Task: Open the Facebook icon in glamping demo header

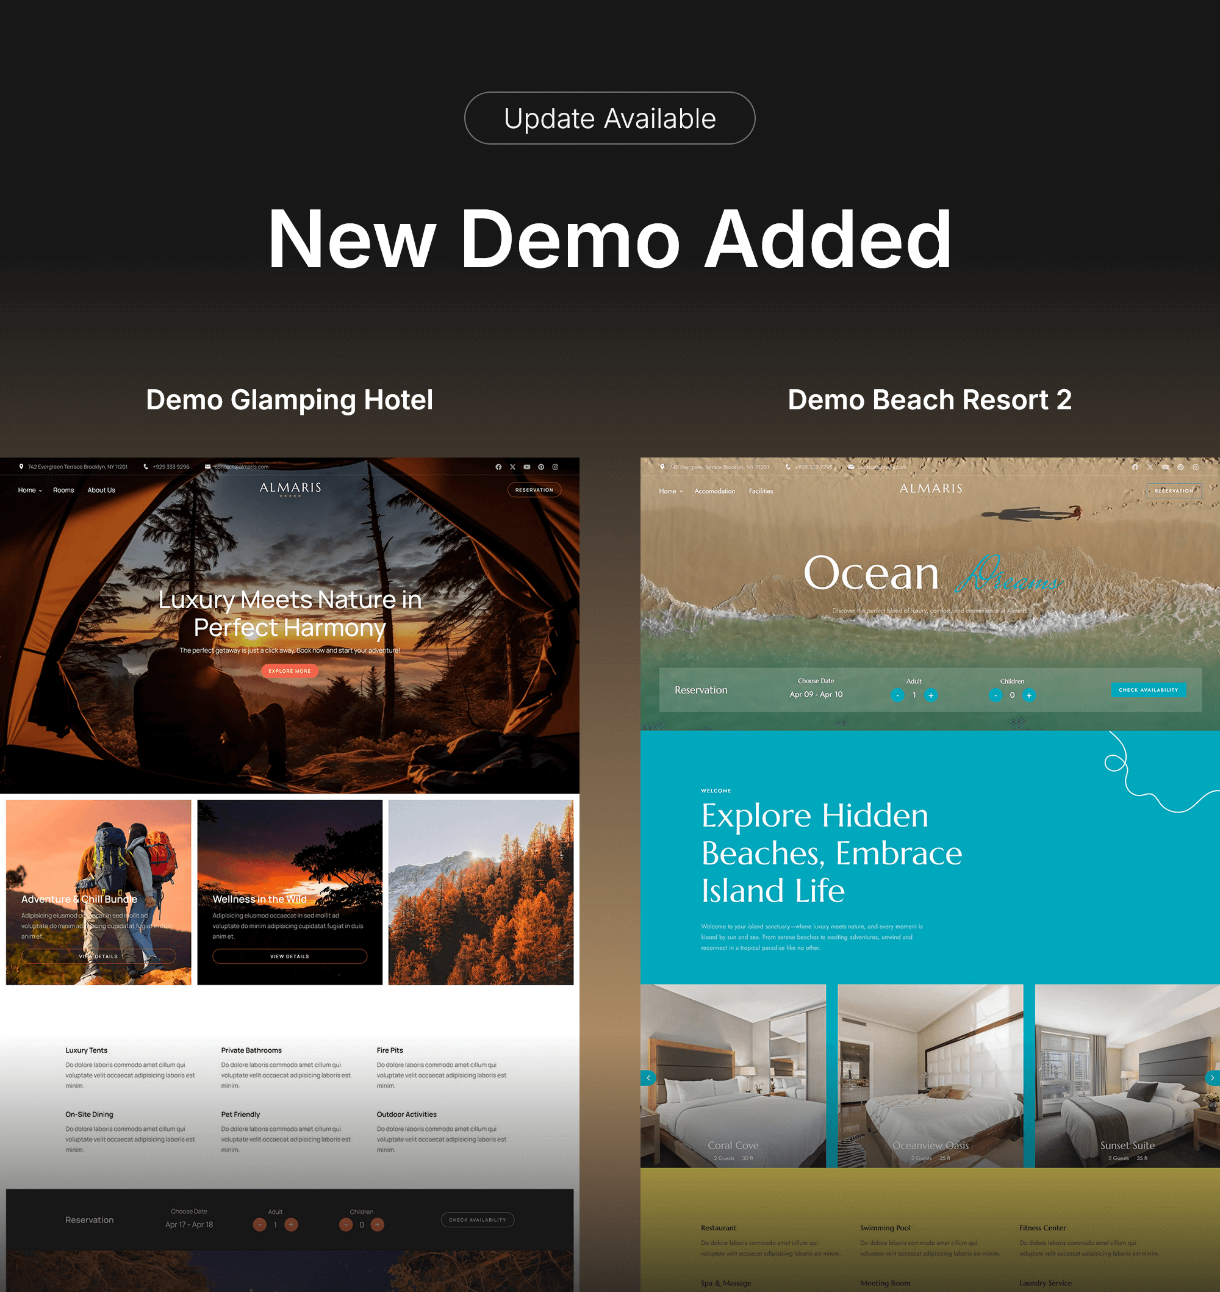Action: coord(499,467)
